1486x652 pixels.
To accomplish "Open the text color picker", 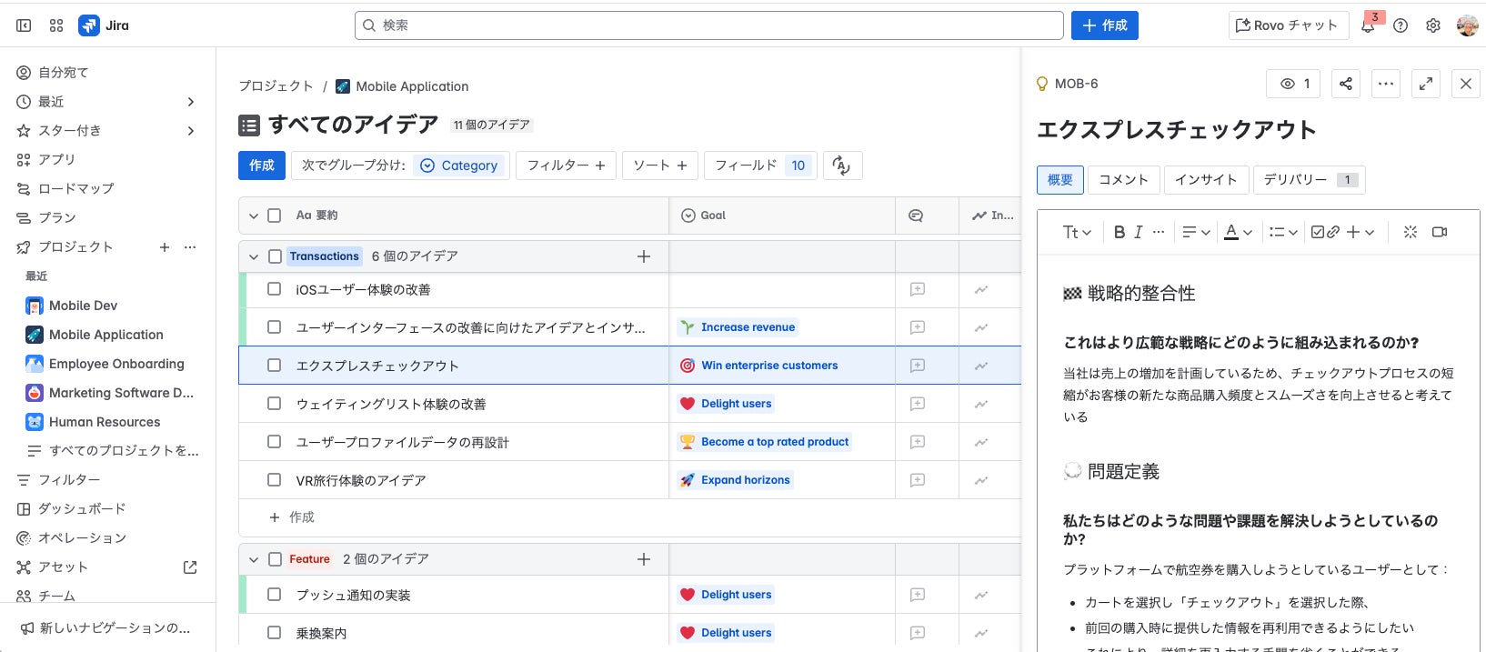I will point(1238,232).
